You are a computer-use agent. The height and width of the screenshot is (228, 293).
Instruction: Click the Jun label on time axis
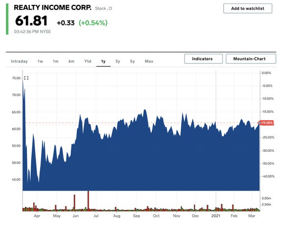pos(76,216)
